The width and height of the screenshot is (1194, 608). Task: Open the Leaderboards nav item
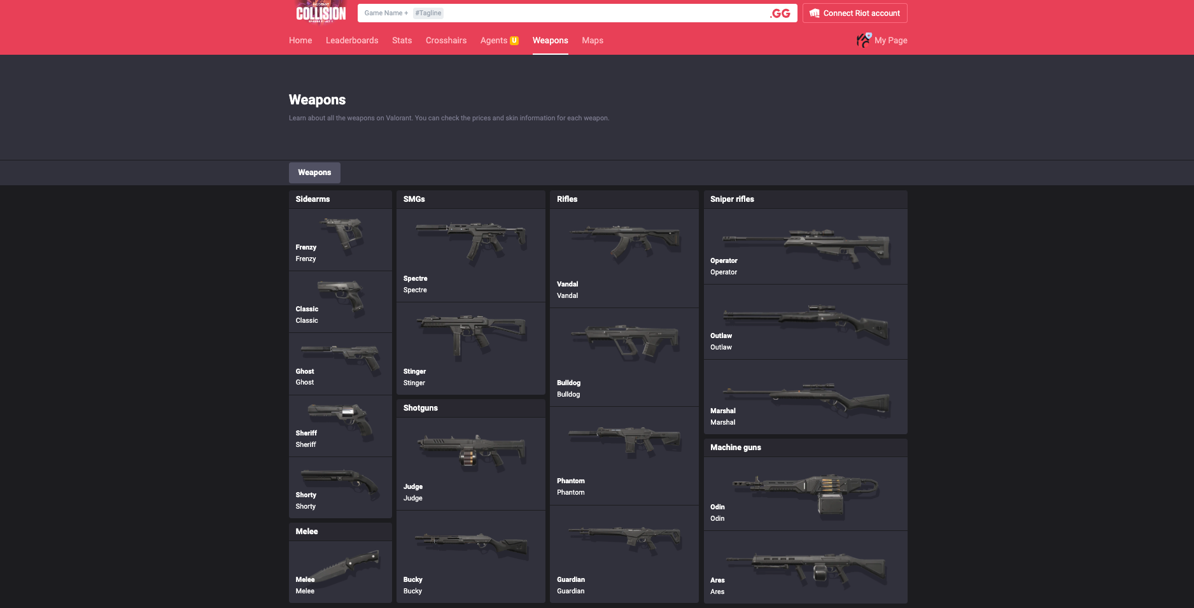pos(352,41)
